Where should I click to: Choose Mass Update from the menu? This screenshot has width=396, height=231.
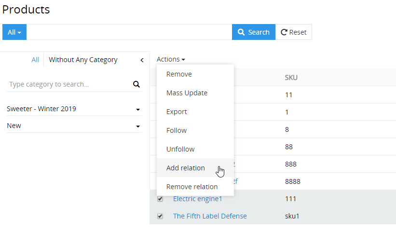tap(187, 93)
